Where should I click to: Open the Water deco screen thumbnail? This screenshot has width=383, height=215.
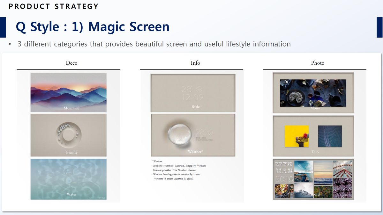coord(68,179)
